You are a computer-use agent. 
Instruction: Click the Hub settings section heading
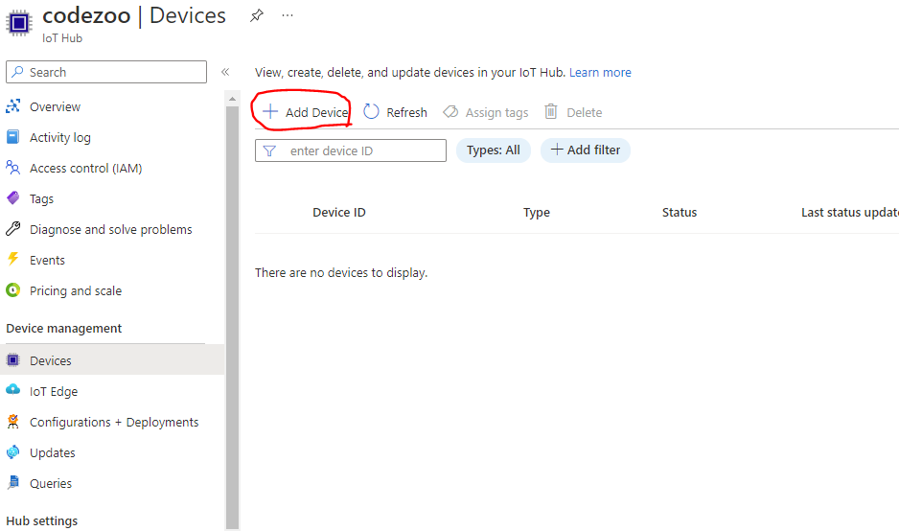click(42, 521)
